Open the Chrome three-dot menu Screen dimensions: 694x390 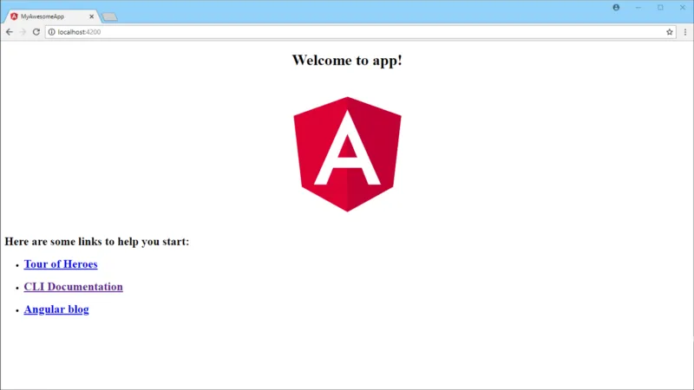tap(685, 32)
